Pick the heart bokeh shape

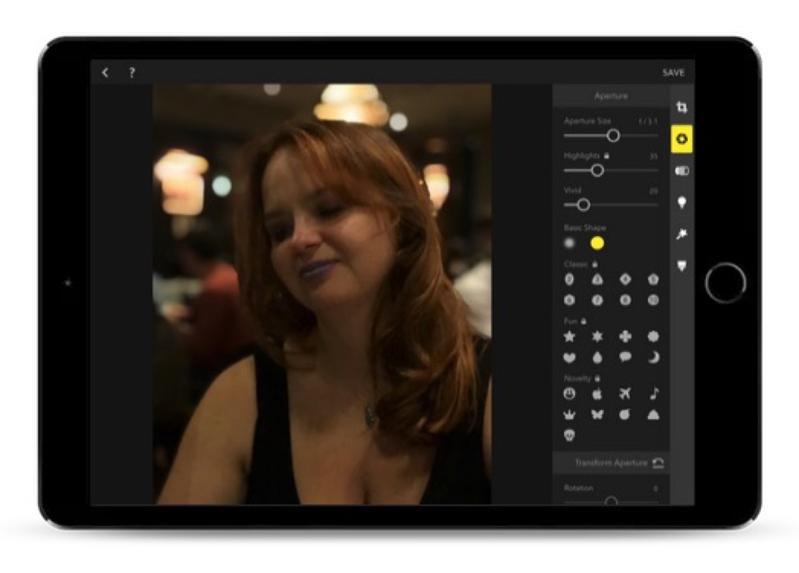coord(569,357)
